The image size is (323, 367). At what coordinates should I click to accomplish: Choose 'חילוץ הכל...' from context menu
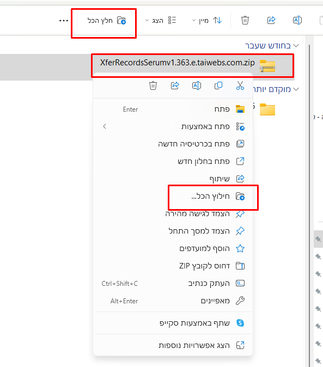click(173, 196)
